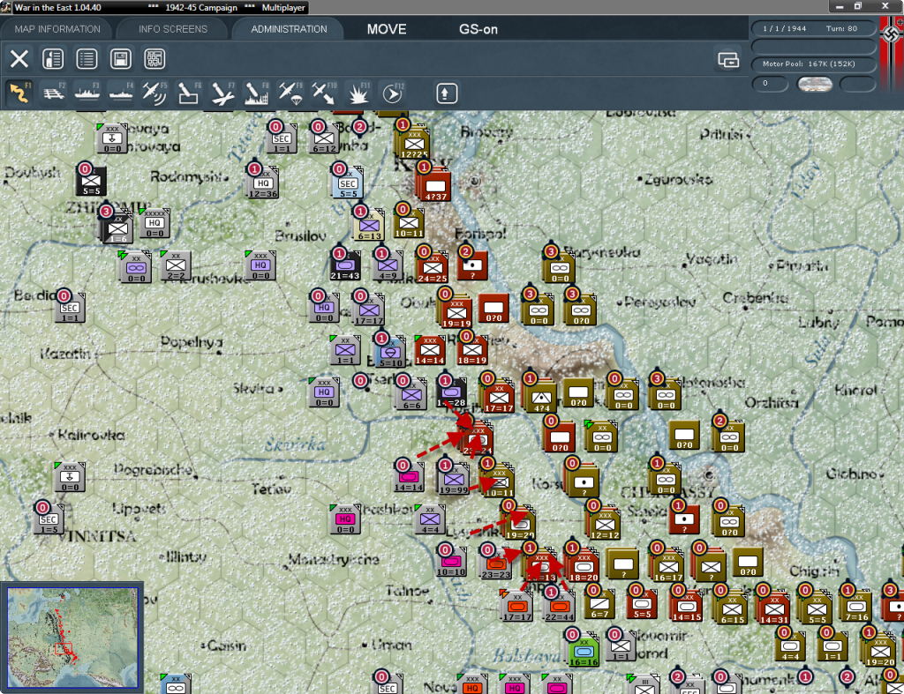Click the X icon in Administration toolbar

point(19,59)
